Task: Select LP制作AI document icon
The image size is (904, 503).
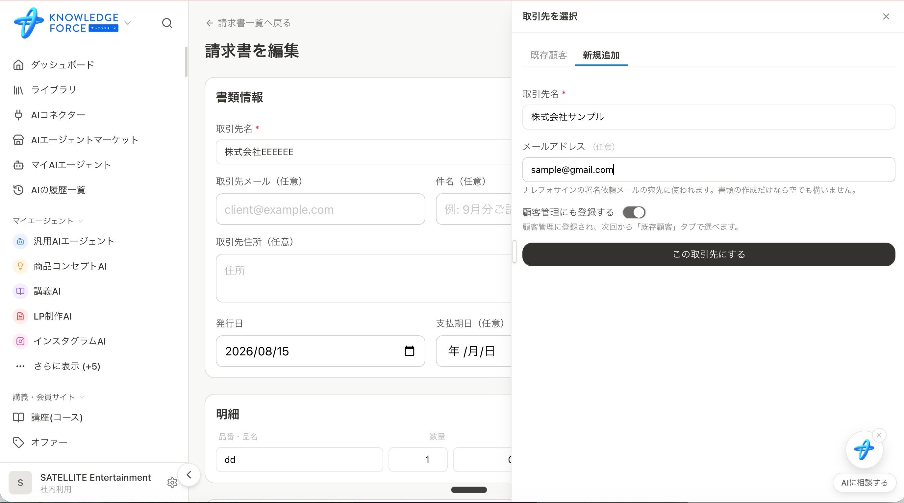Action: 20,316
